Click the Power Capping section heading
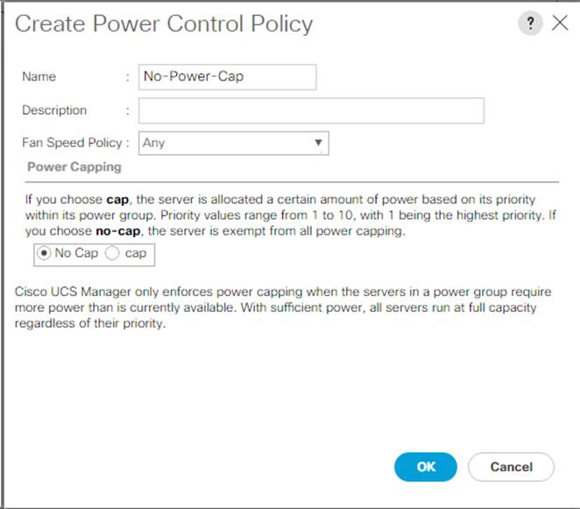The image size is (580, 509). point(74,166)
